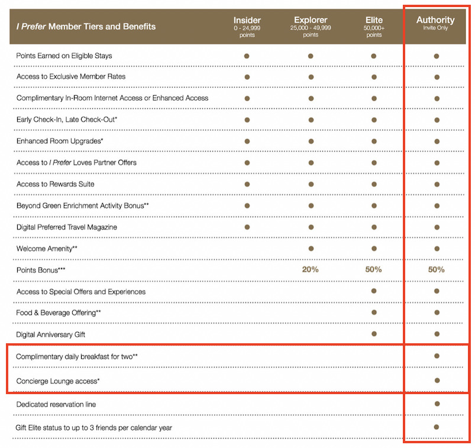Click Elite dot for Special Offers and Experiences

(x=374, y=291)
